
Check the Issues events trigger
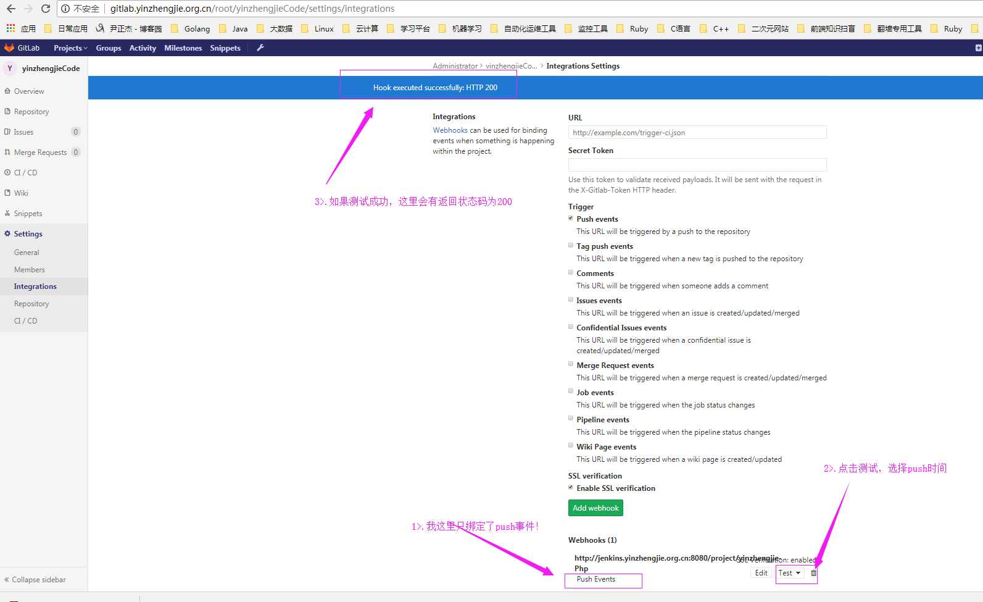click(x=571, y=299)
